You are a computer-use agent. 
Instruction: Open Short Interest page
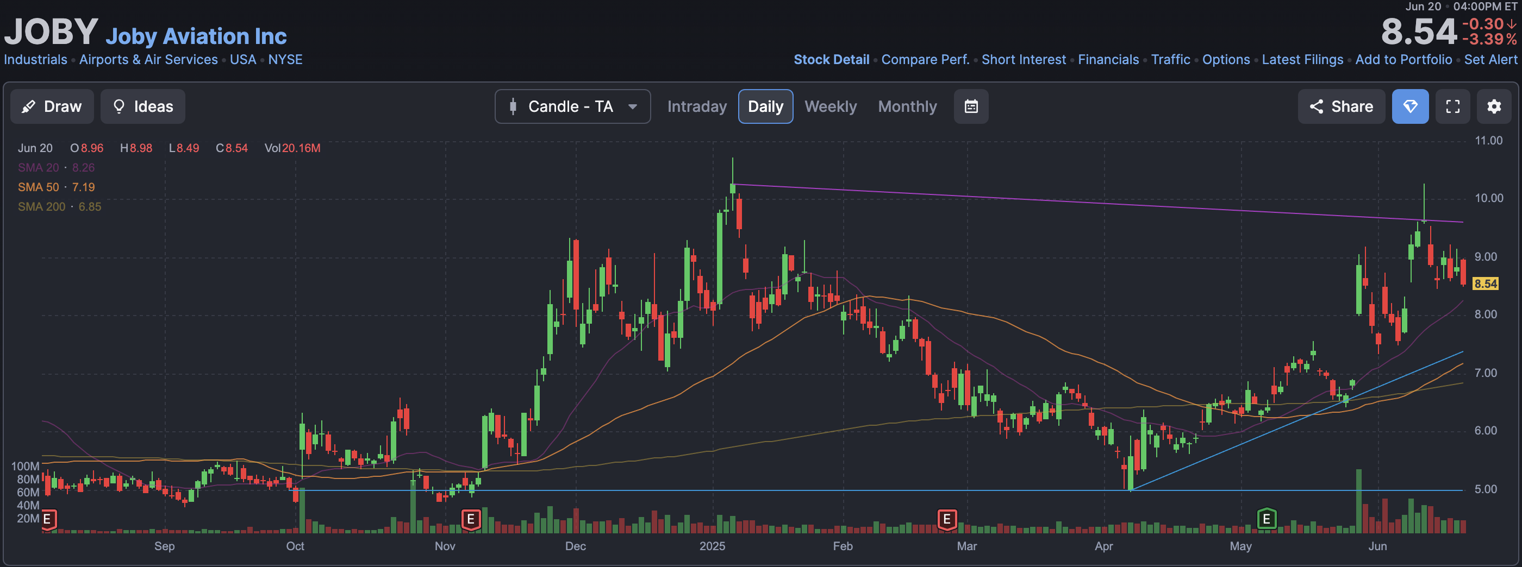[1024, 60]
